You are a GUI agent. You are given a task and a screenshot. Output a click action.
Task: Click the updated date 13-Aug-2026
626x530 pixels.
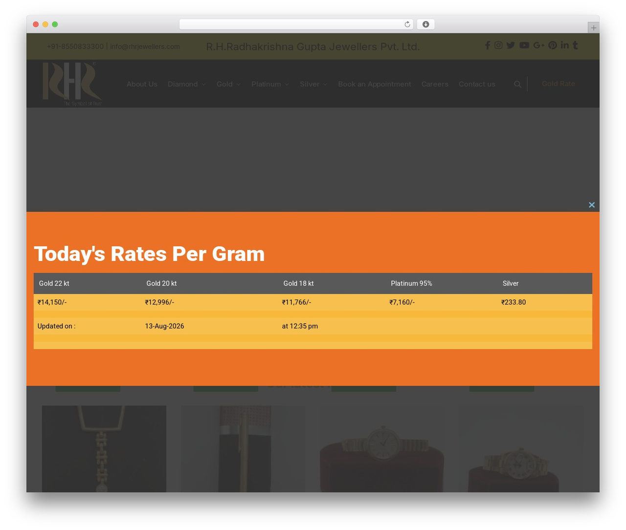click(x=164, y=326)
